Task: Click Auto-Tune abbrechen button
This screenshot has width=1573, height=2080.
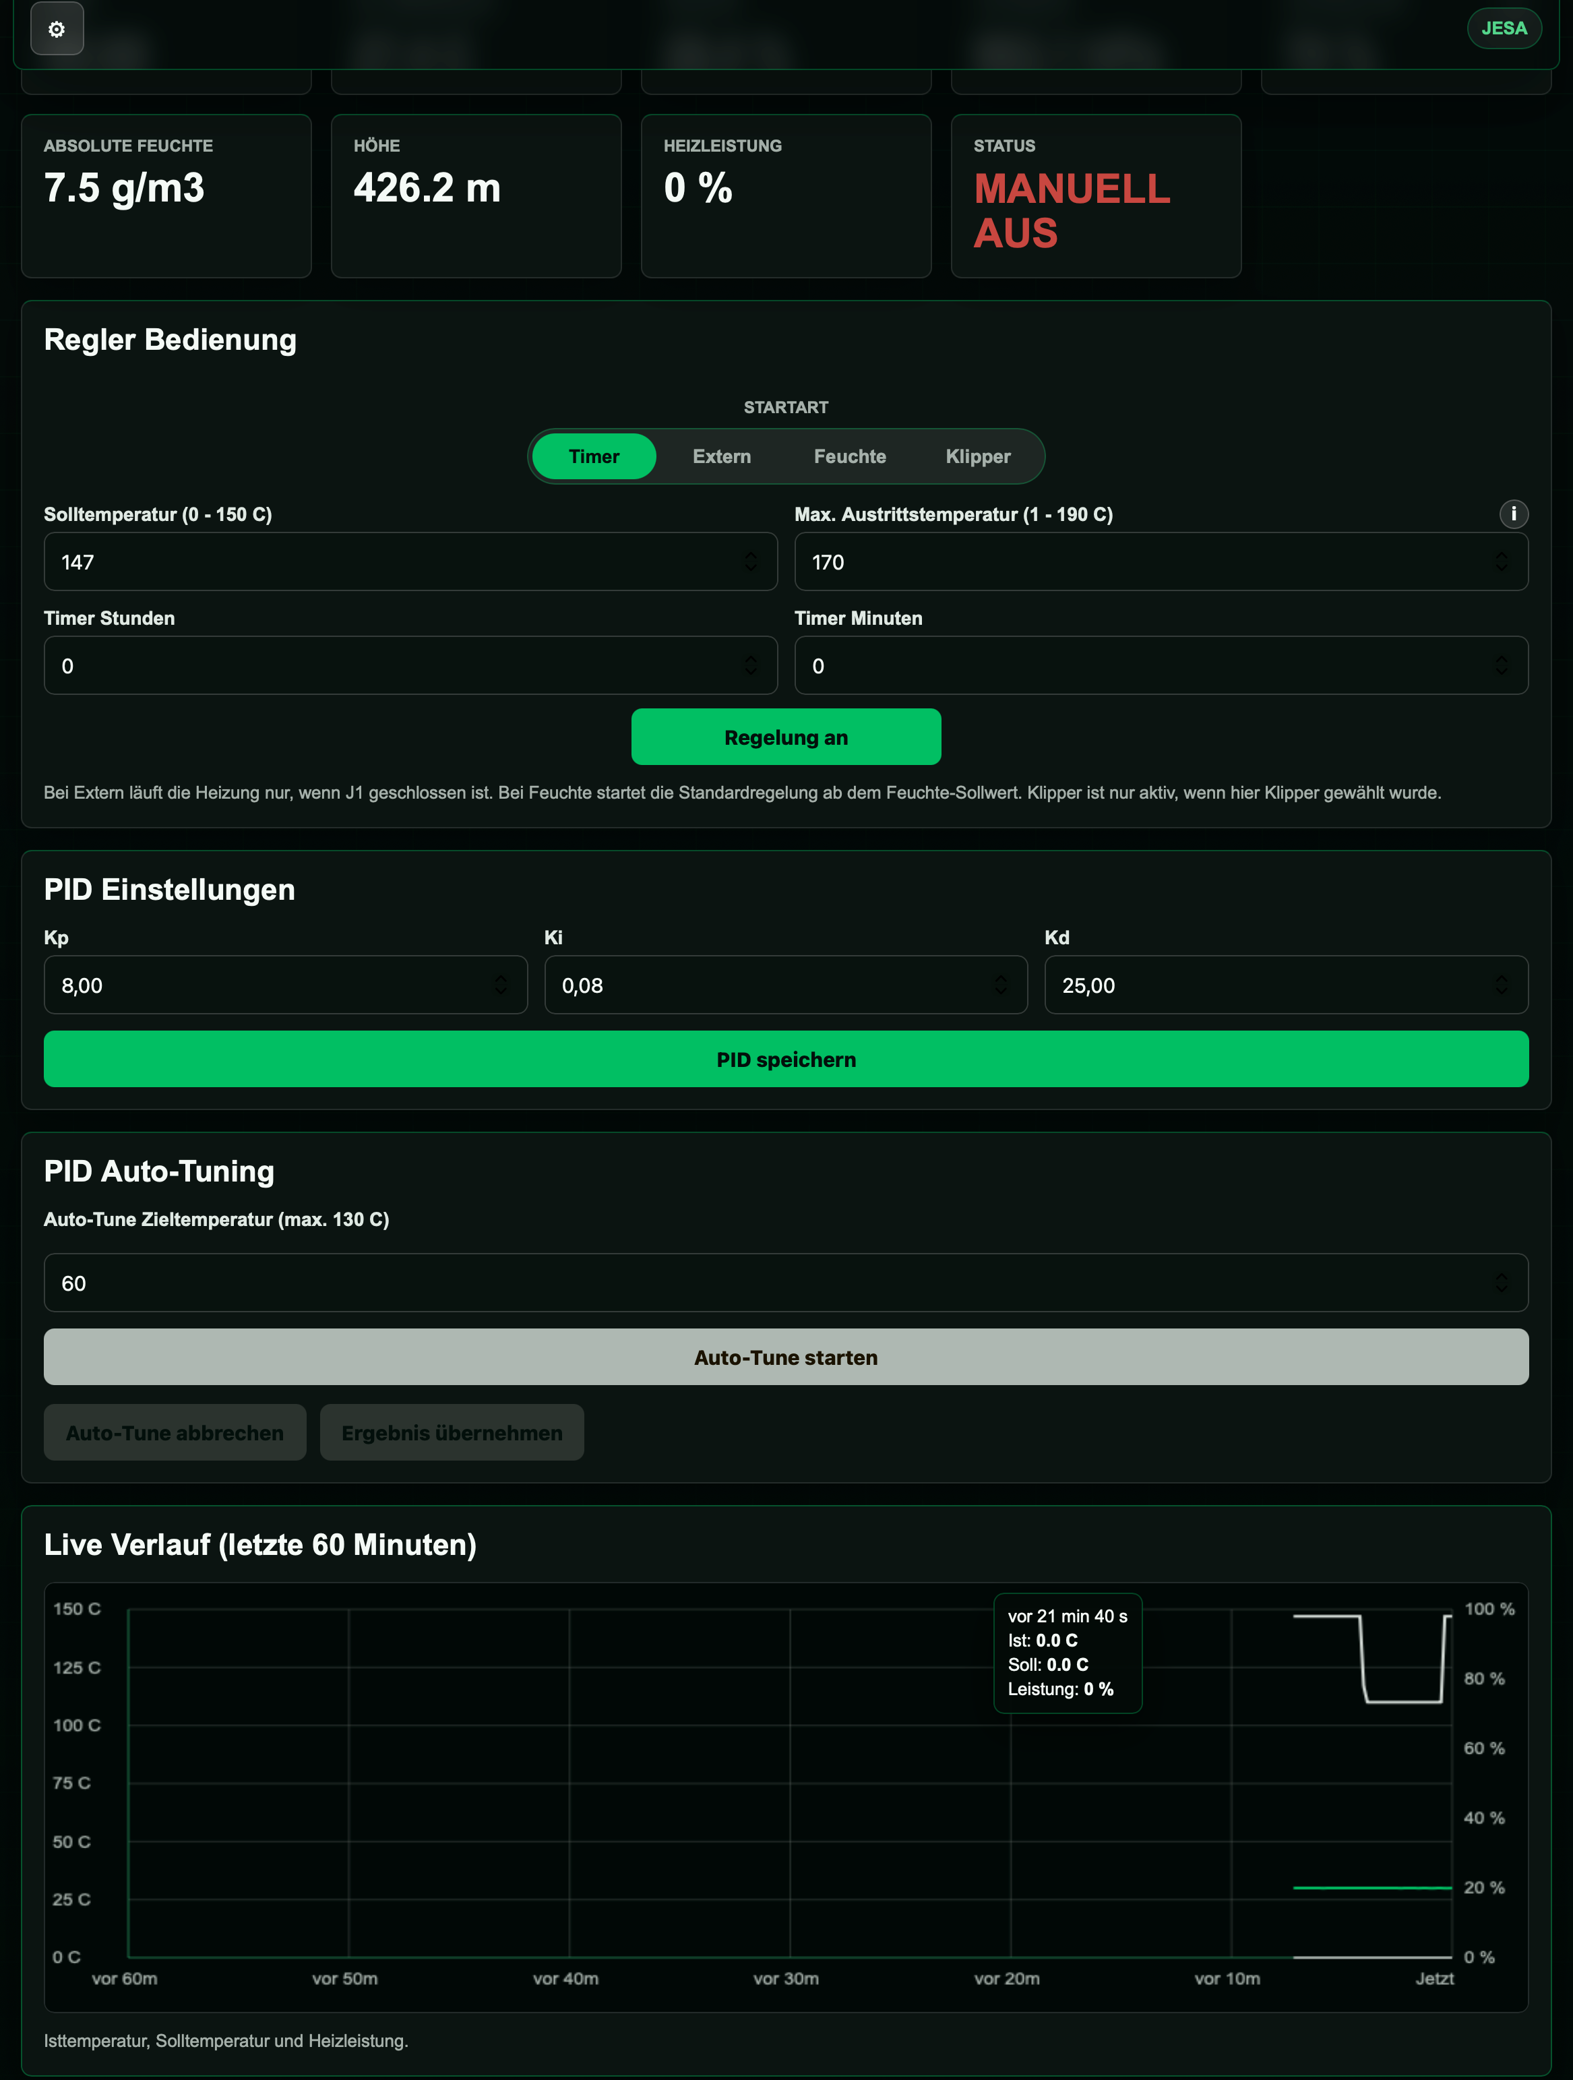Action: tap(175, 1432)
